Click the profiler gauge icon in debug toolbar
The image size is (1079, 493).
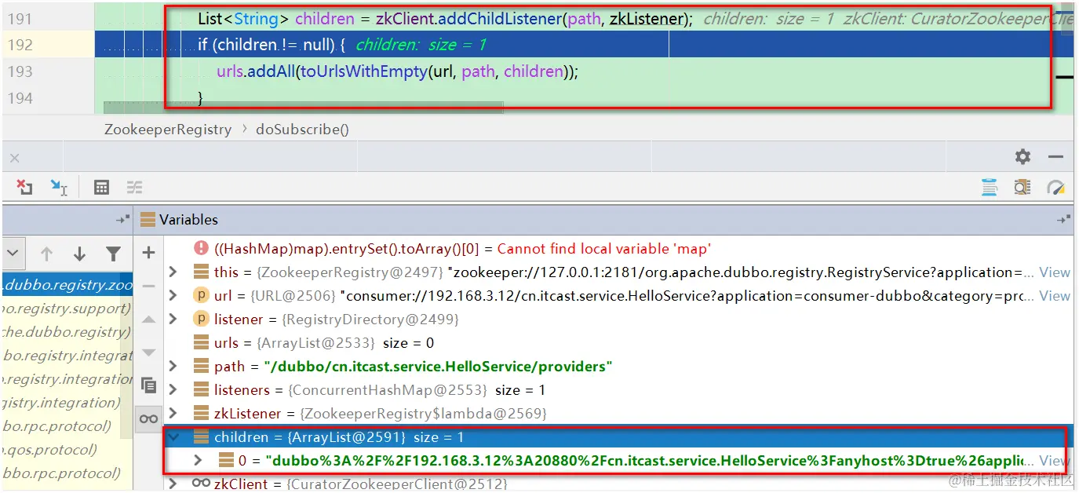[1056, 187]
